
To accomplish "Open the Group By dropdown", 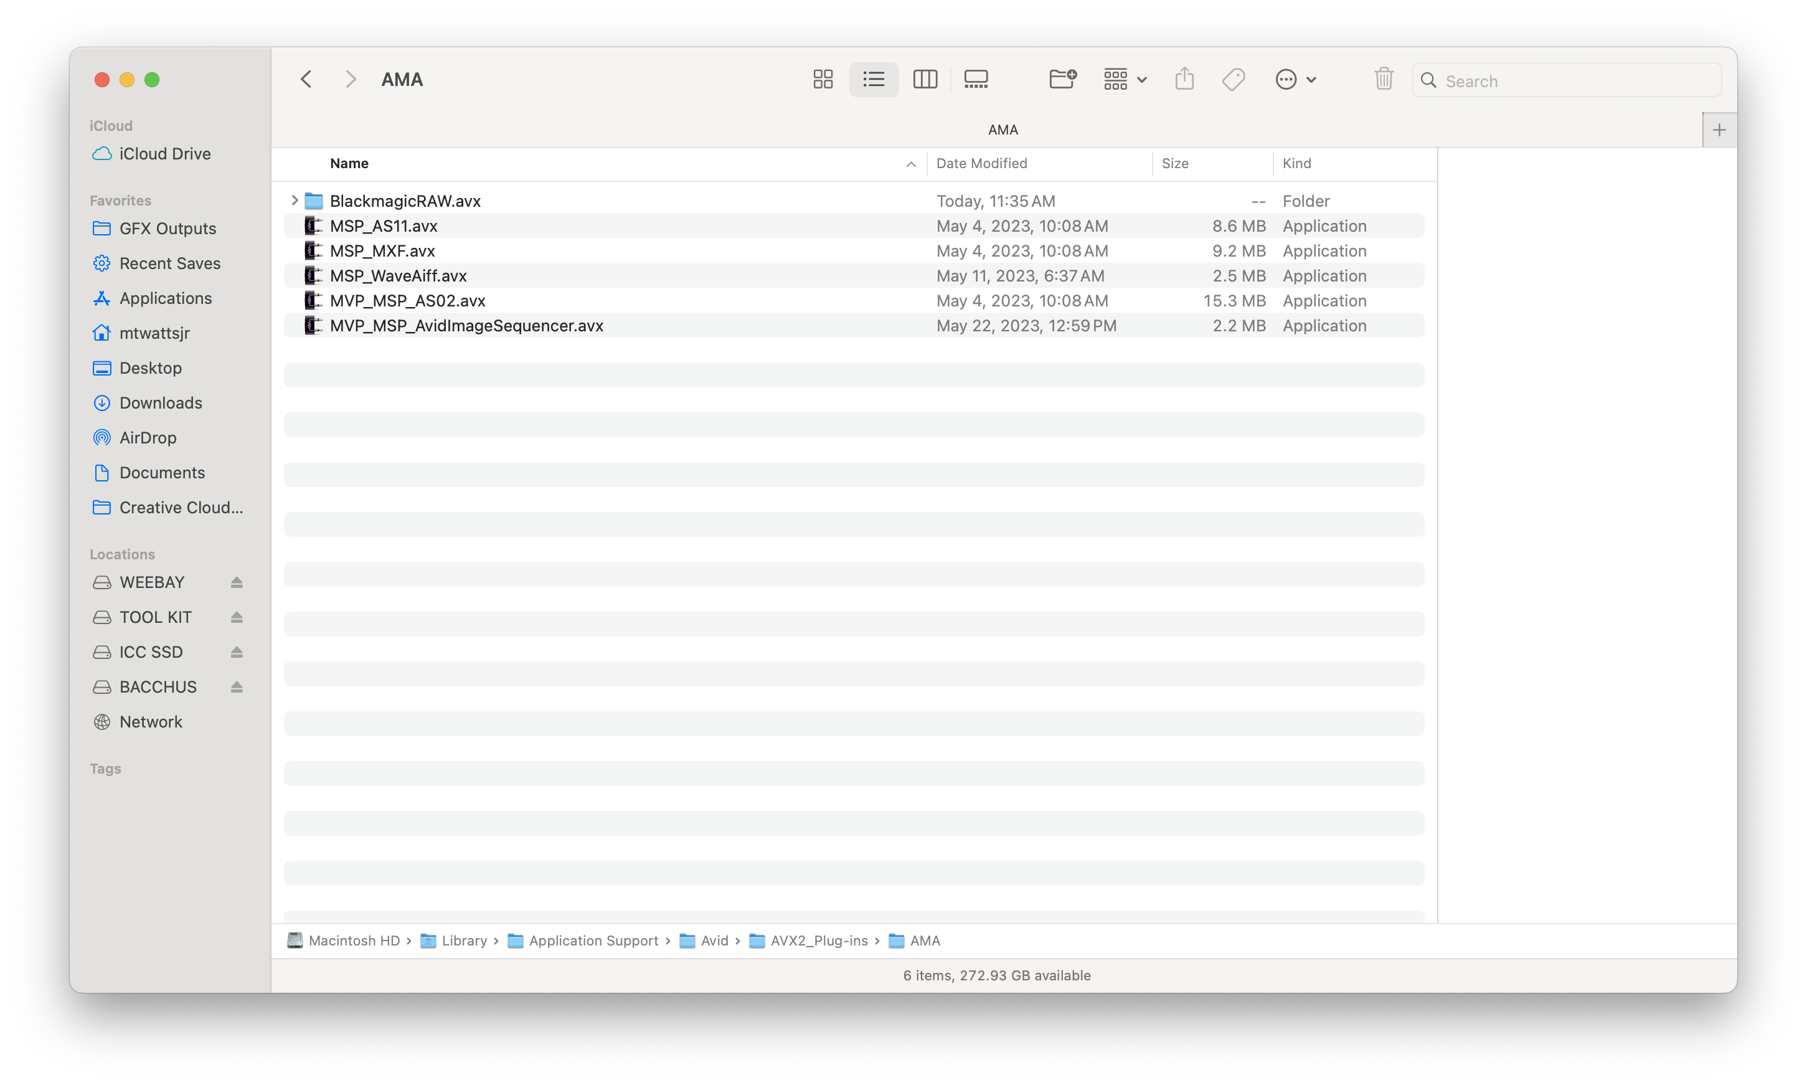I will [1125, 79].
